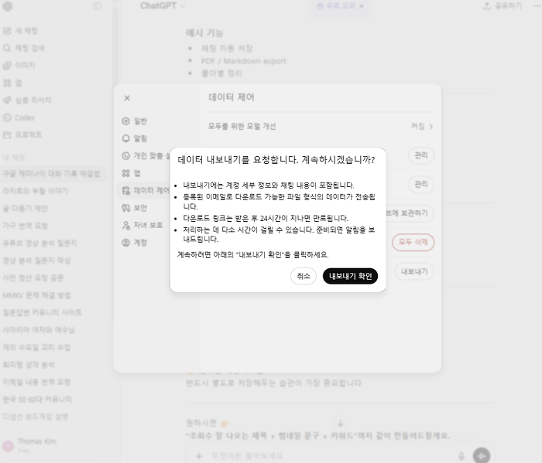
Task: Click 모두 삭제 red button
Action: [413, 242]
